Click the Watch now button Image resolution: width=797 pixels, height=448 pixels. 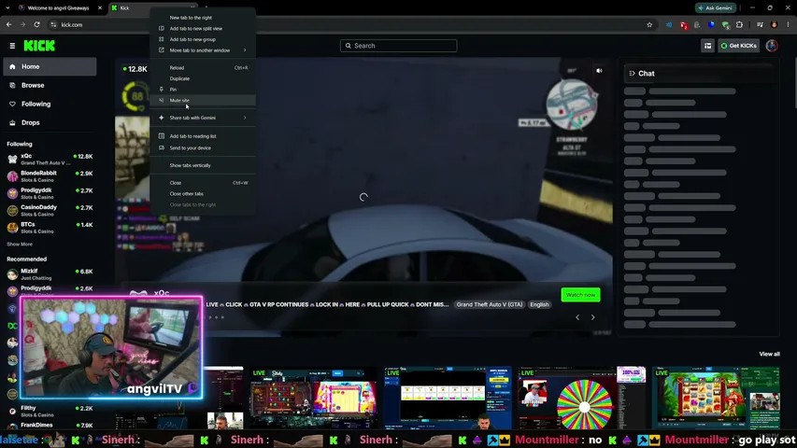click(x=580, y=295)
